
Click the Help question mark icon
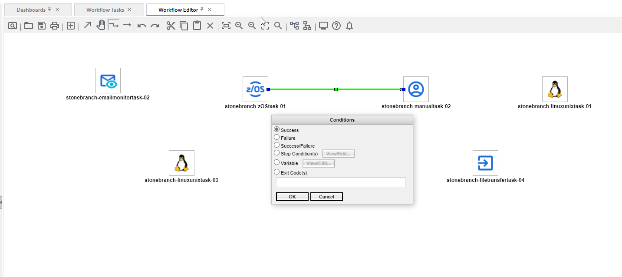coord(336,26)
